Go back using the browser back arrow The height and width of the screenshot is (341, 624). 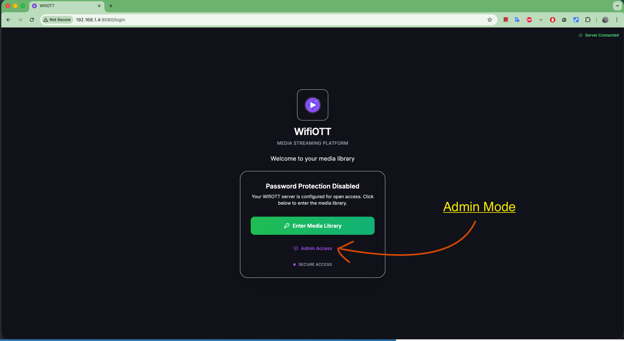point(8,20)
